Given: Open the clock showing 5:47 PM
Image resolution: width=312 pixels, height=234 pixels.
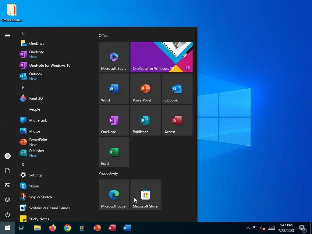Looking at the screenshot, I should 286,228.
